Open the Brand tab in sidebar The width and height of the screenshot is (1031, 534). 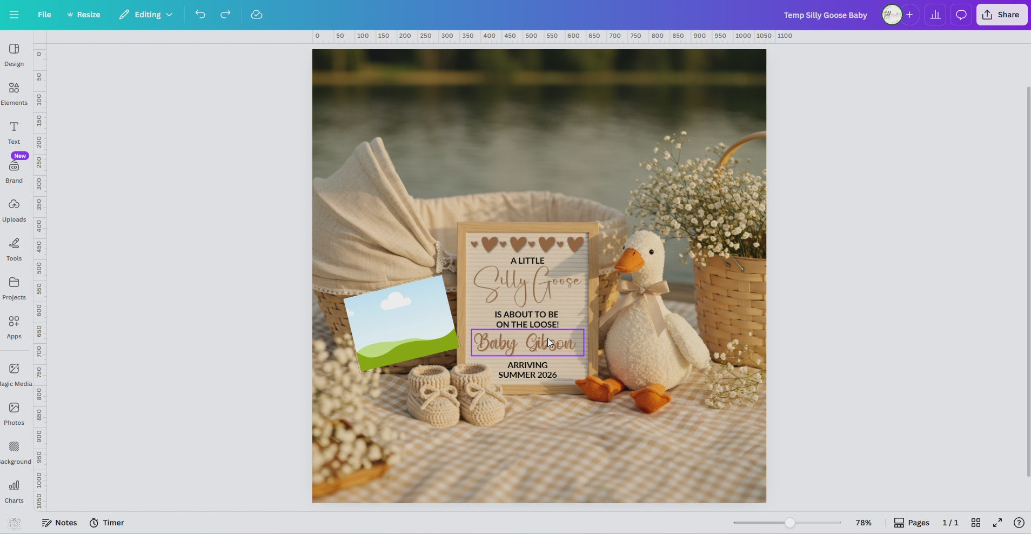coord(14,170)
